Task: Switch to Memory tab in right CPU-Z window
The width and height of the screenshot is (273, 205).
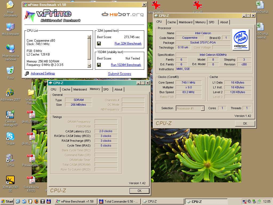Action: (200, 22)
